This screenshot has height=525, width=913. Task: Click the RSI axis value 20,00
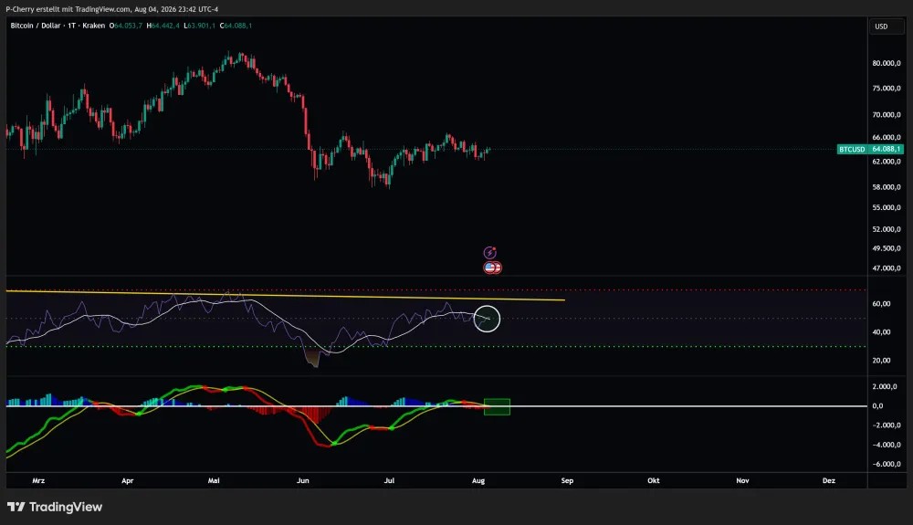point(881,361)
